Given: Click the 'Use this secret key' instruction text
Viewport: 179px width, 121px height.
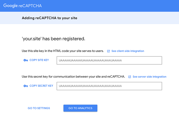Looking at the screenshot, I should [x=73, y=77].
